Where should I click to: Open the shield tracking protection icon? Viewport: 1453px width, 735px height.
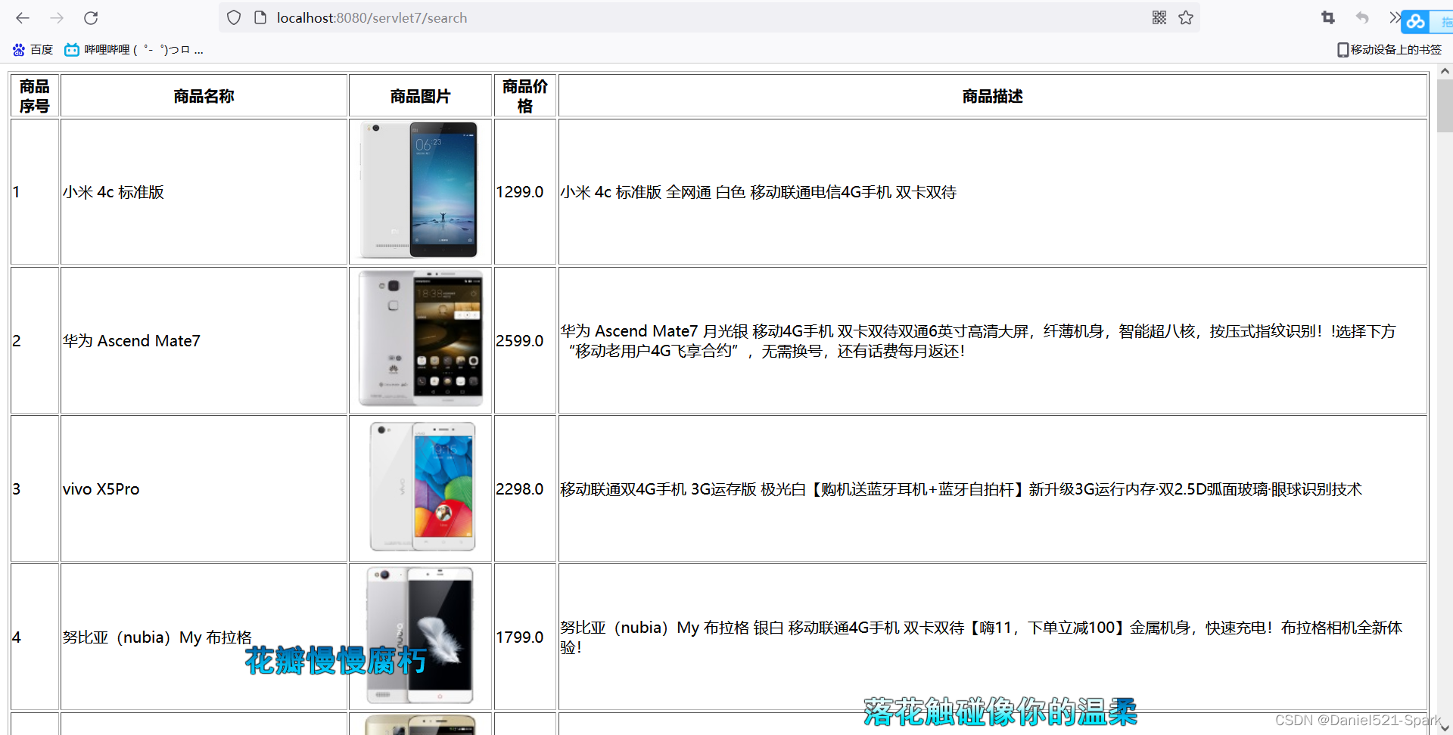tap(234, 17)
